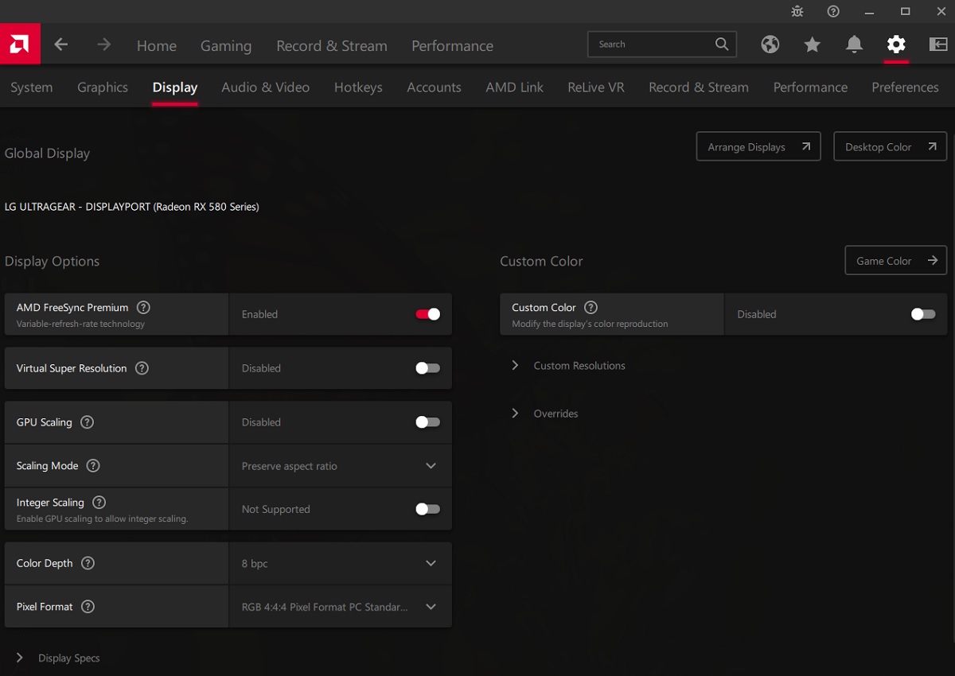The image size is (955, 676).
Task: Open top Record & Stream menu
Action: pyautogui.click(x=332, y=46)
